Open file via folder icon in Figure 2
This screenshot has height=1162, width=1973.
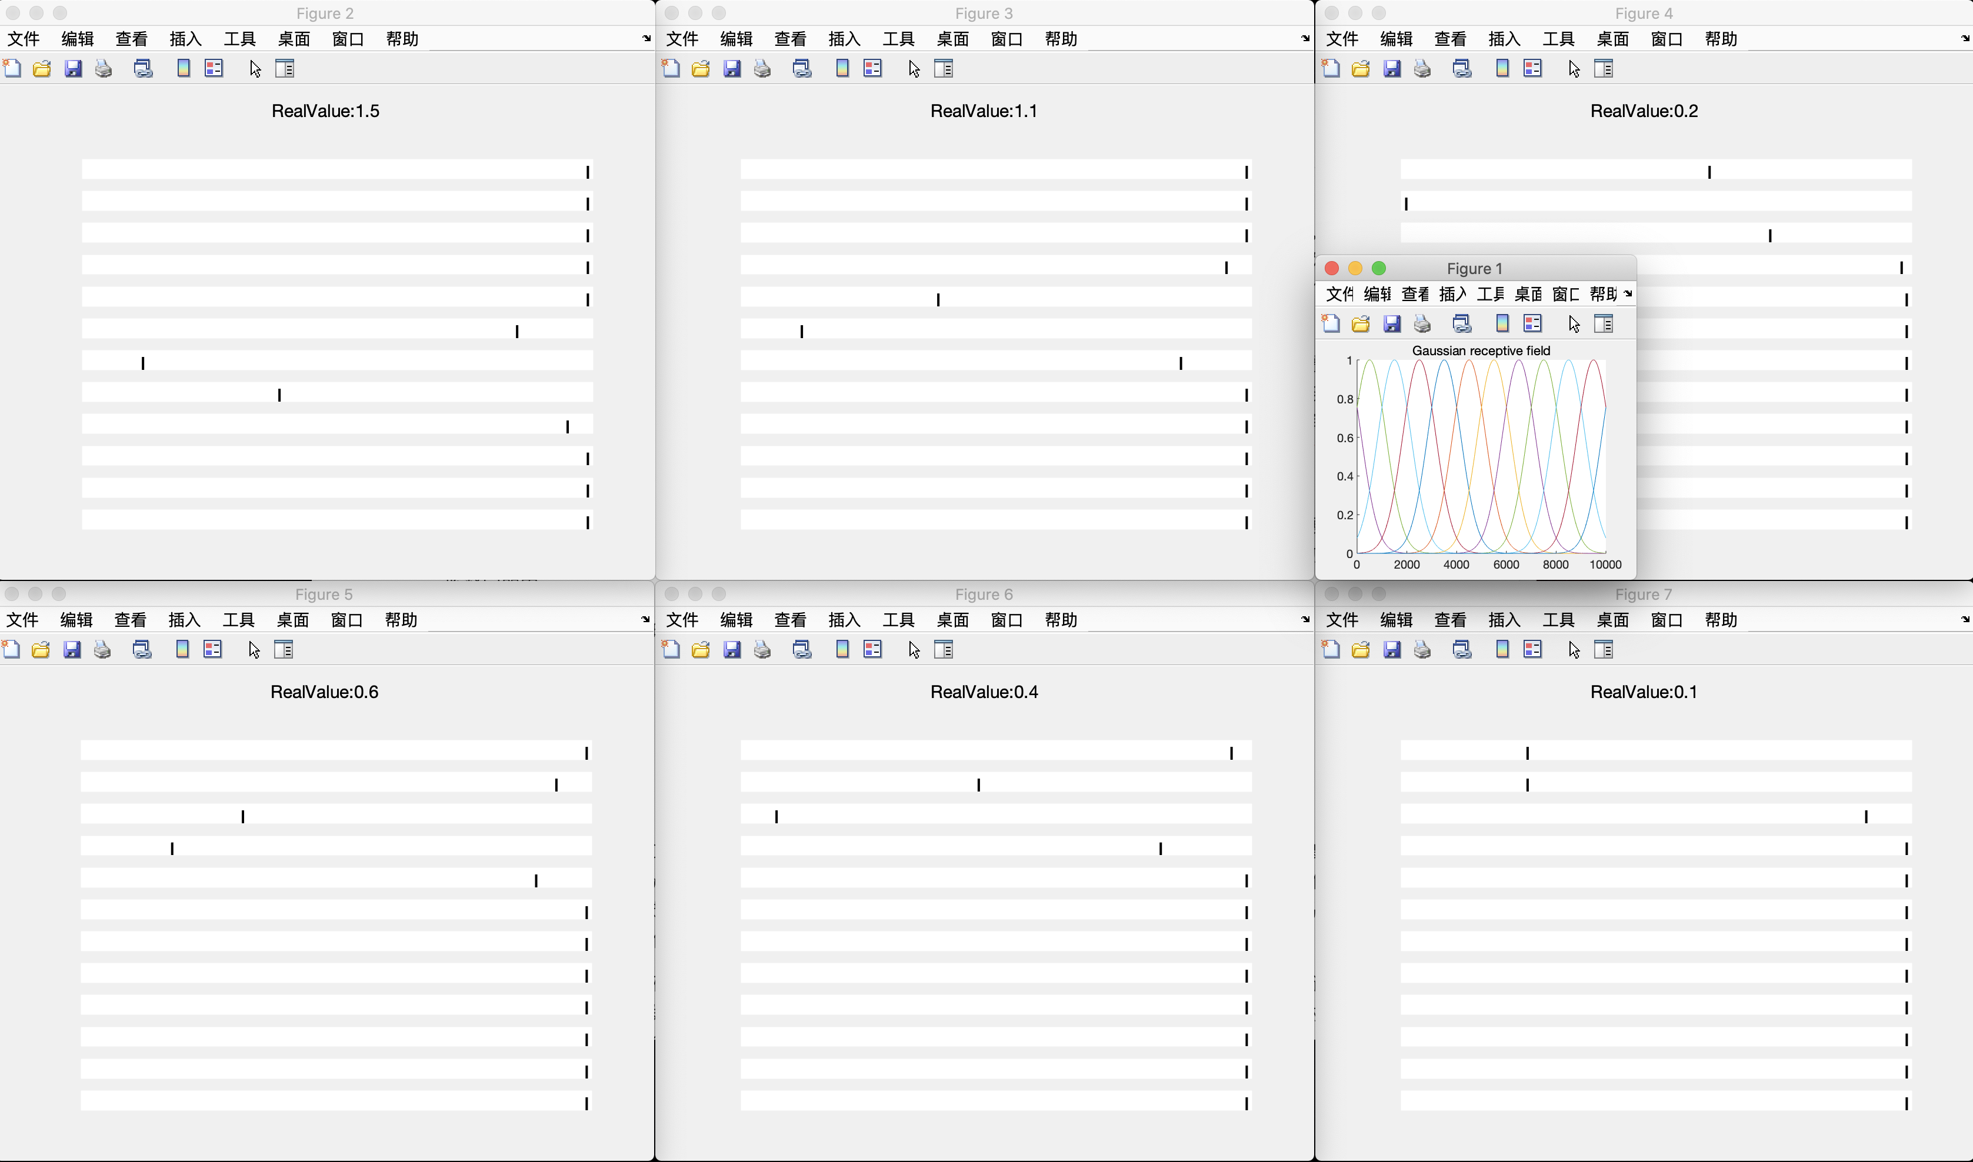pyautogui.click(x=42, y=69)
